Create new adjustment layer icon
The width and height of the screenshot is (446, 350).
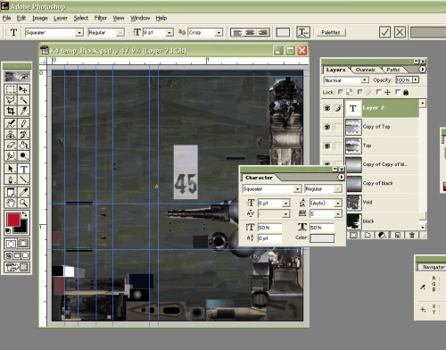tap(383, 235)
